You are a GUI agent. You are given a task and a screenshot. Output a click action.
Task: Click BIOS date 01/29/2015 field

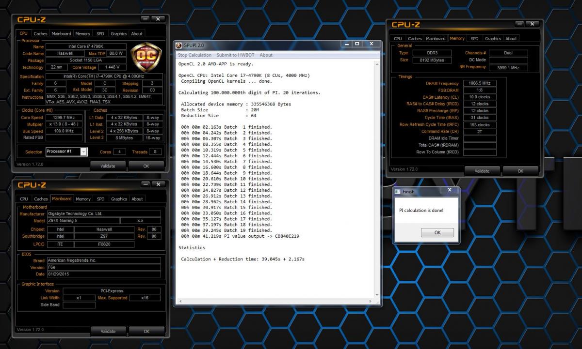click(104, 274)
